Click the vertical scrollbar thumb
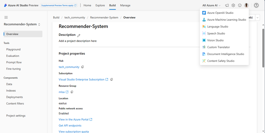Screen dimensions: 265x133 (263, 48)
